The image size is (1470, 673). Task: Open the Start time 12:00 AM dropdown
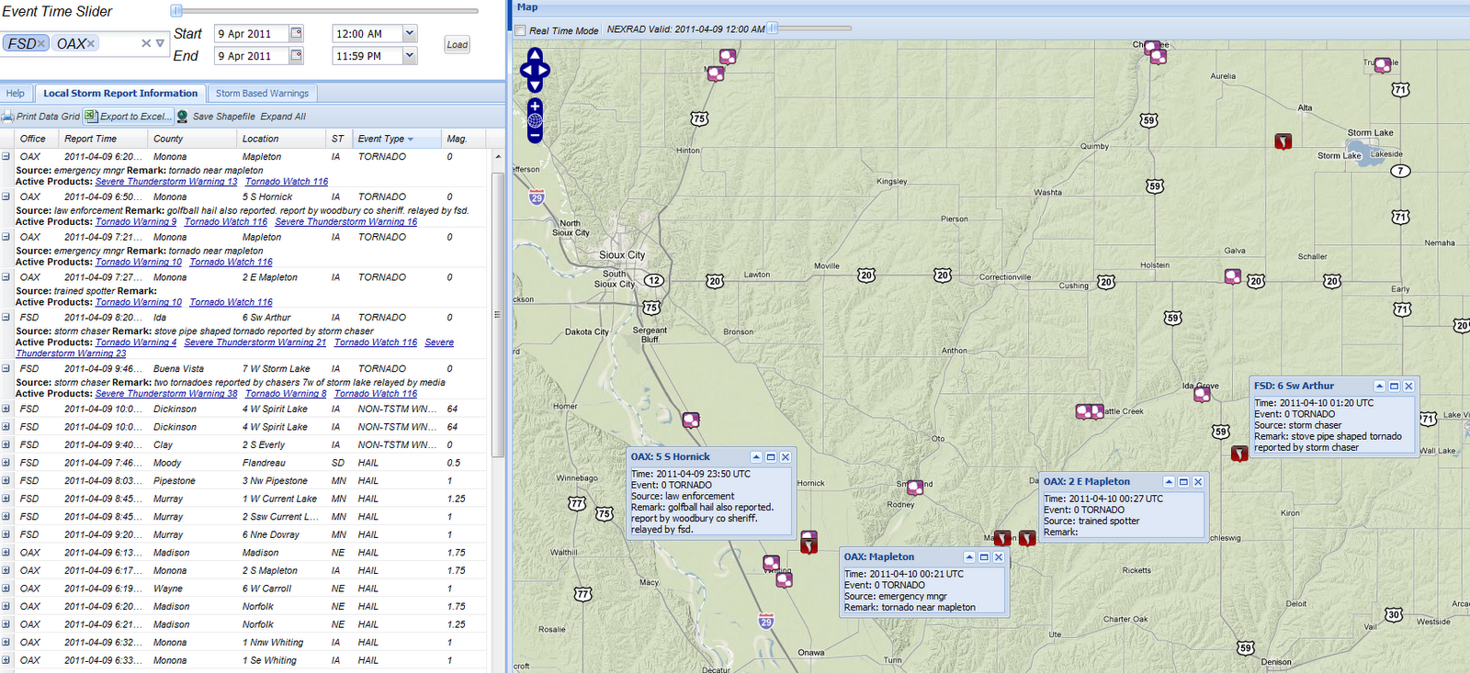pos(410,33)
